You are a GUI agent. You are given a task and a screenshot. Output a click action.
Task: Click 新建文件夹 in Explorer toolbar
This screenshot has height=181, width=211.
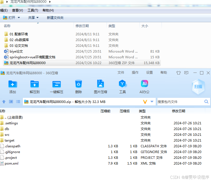point(55,18)
